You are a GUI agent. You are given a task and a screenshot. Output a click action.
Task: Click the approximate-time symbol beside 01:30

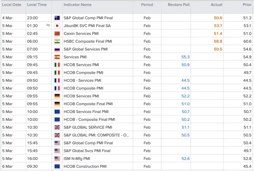coord(48,25)
